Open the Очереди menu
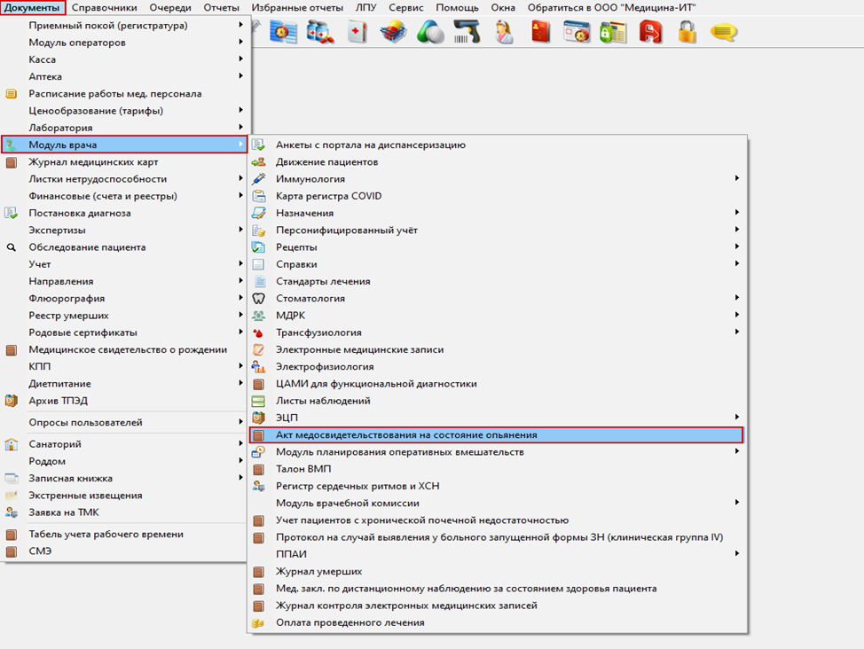 [170, 8]
